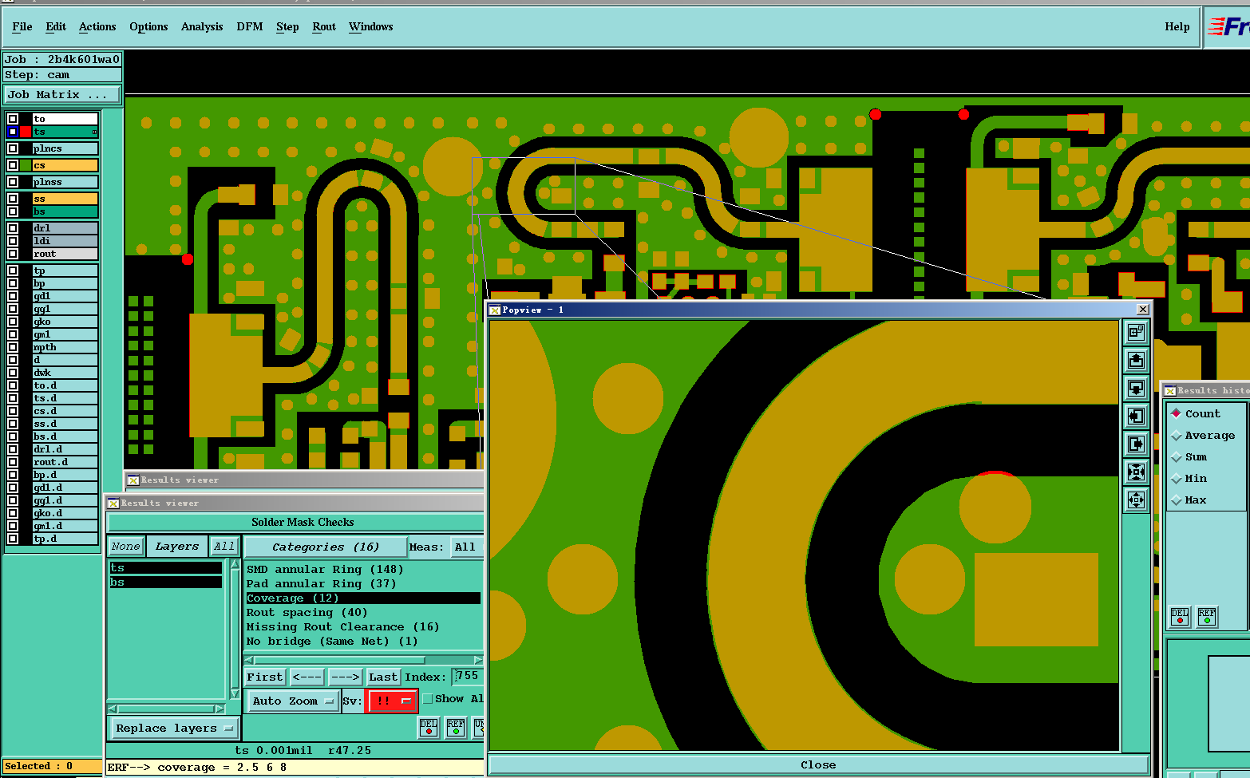Select 'Rout spacing (40)' category
Viewport: 1250px width, 778px height.
[x=307, y=612]
